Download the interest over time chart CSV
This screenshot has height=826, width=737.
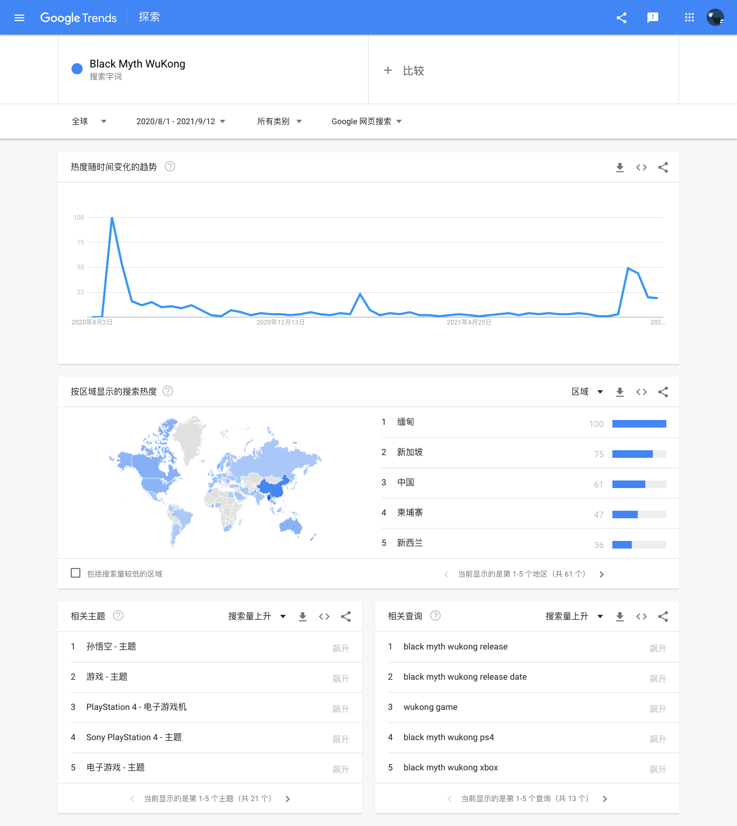point(620,167)
